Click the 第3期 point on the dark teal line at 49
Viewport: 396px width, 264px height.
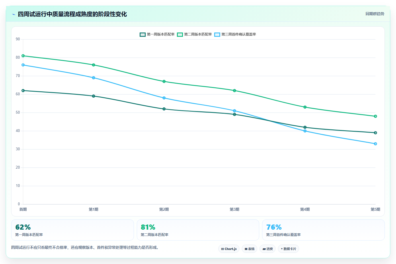coord(235,115)
